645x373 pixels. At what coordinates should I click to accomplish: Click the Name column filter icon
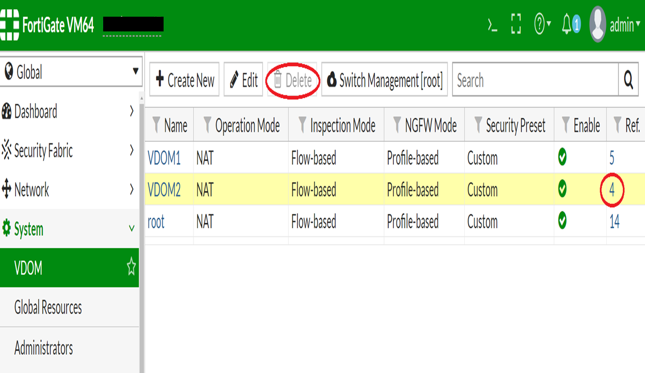pos(156,126)
